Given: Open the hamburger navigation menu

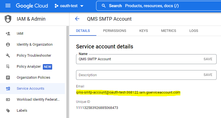Looking at the screenshot, I should point(8,6).
